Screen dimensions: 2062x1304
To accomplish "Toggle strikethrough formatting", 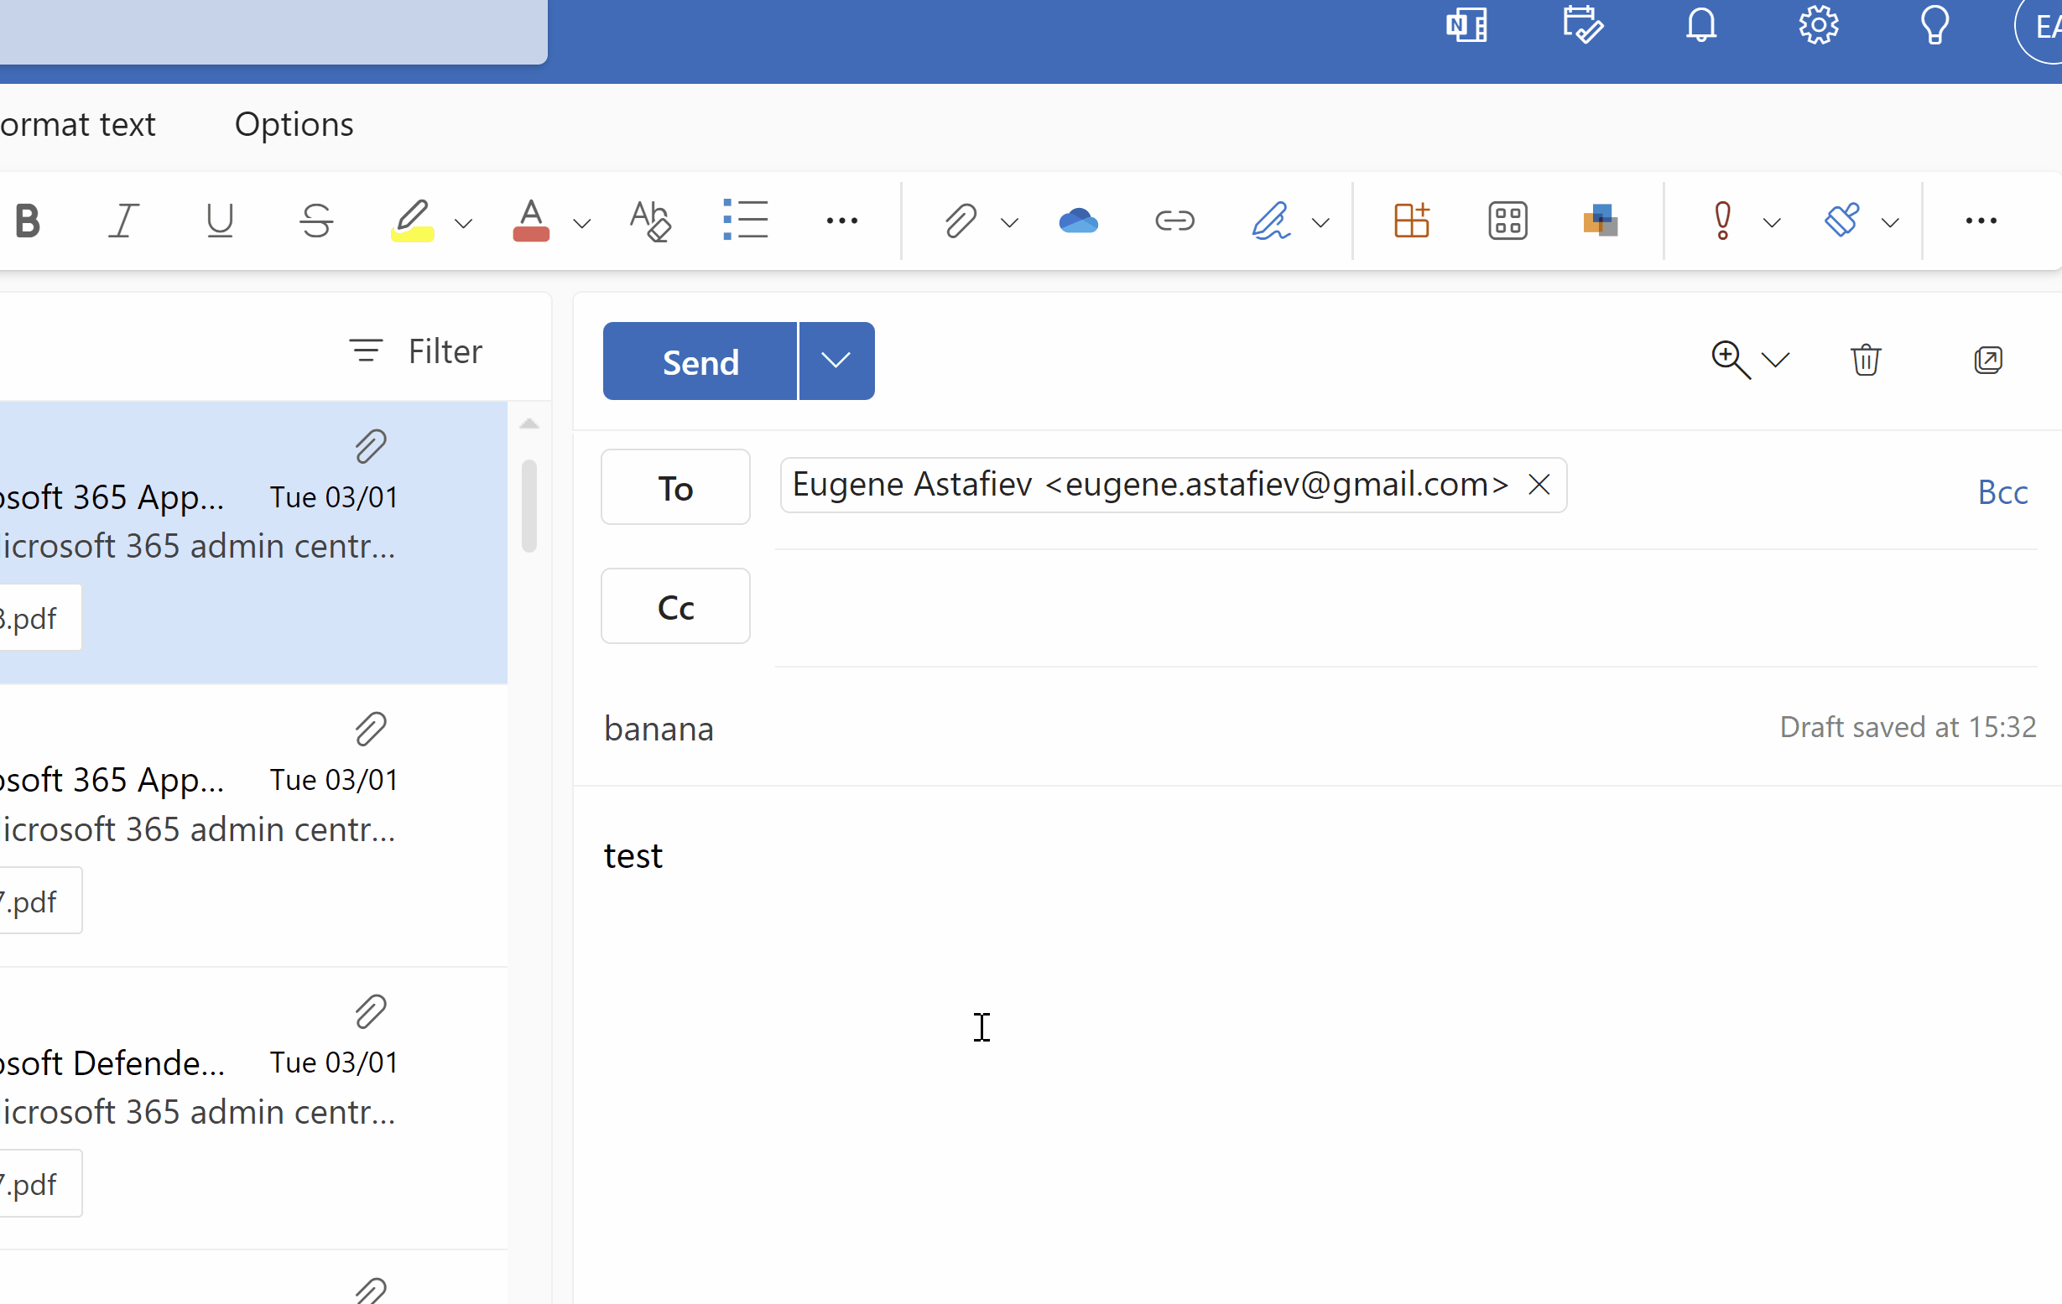I will (x=315, y=220).
